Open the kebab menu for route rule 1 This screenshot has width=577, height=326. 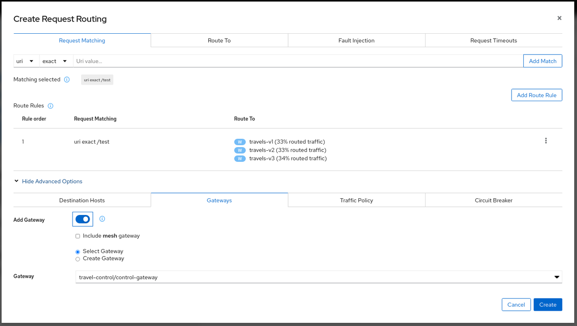pos(546,140)
